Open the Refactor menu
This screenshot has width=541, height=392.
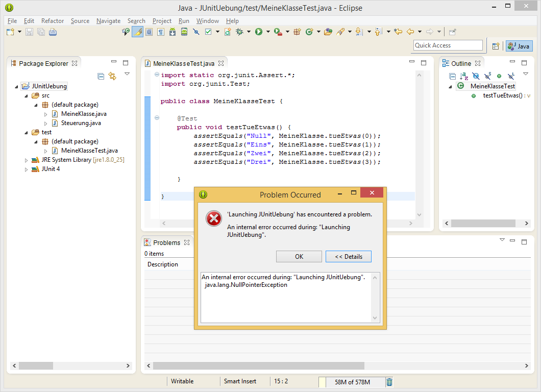coord(53,21)
